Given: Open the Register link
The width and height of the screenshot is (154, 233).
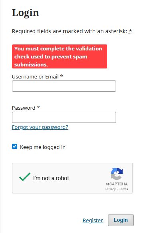Looking at the screenshot, I should click(93, 220).
